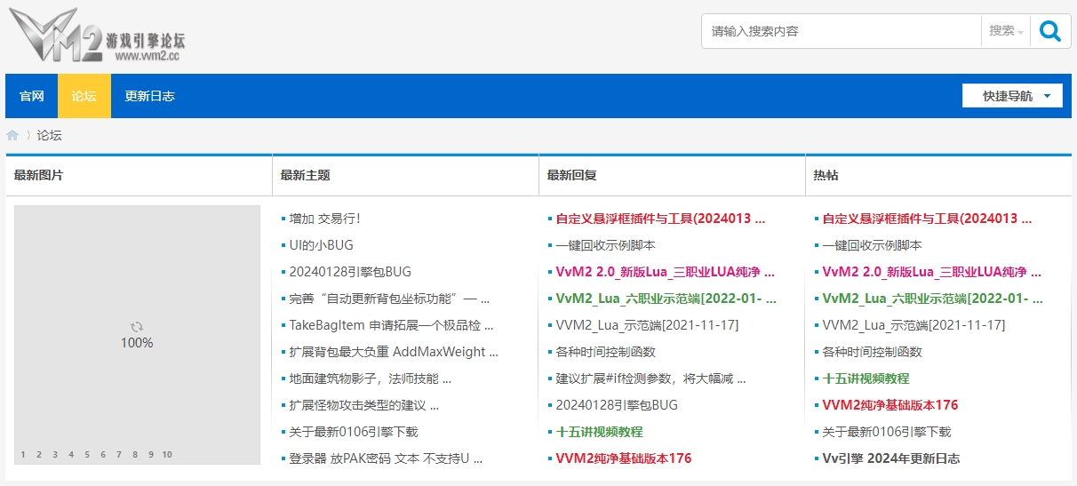Jump to slide 5 in image slideshow

point(87,455)
